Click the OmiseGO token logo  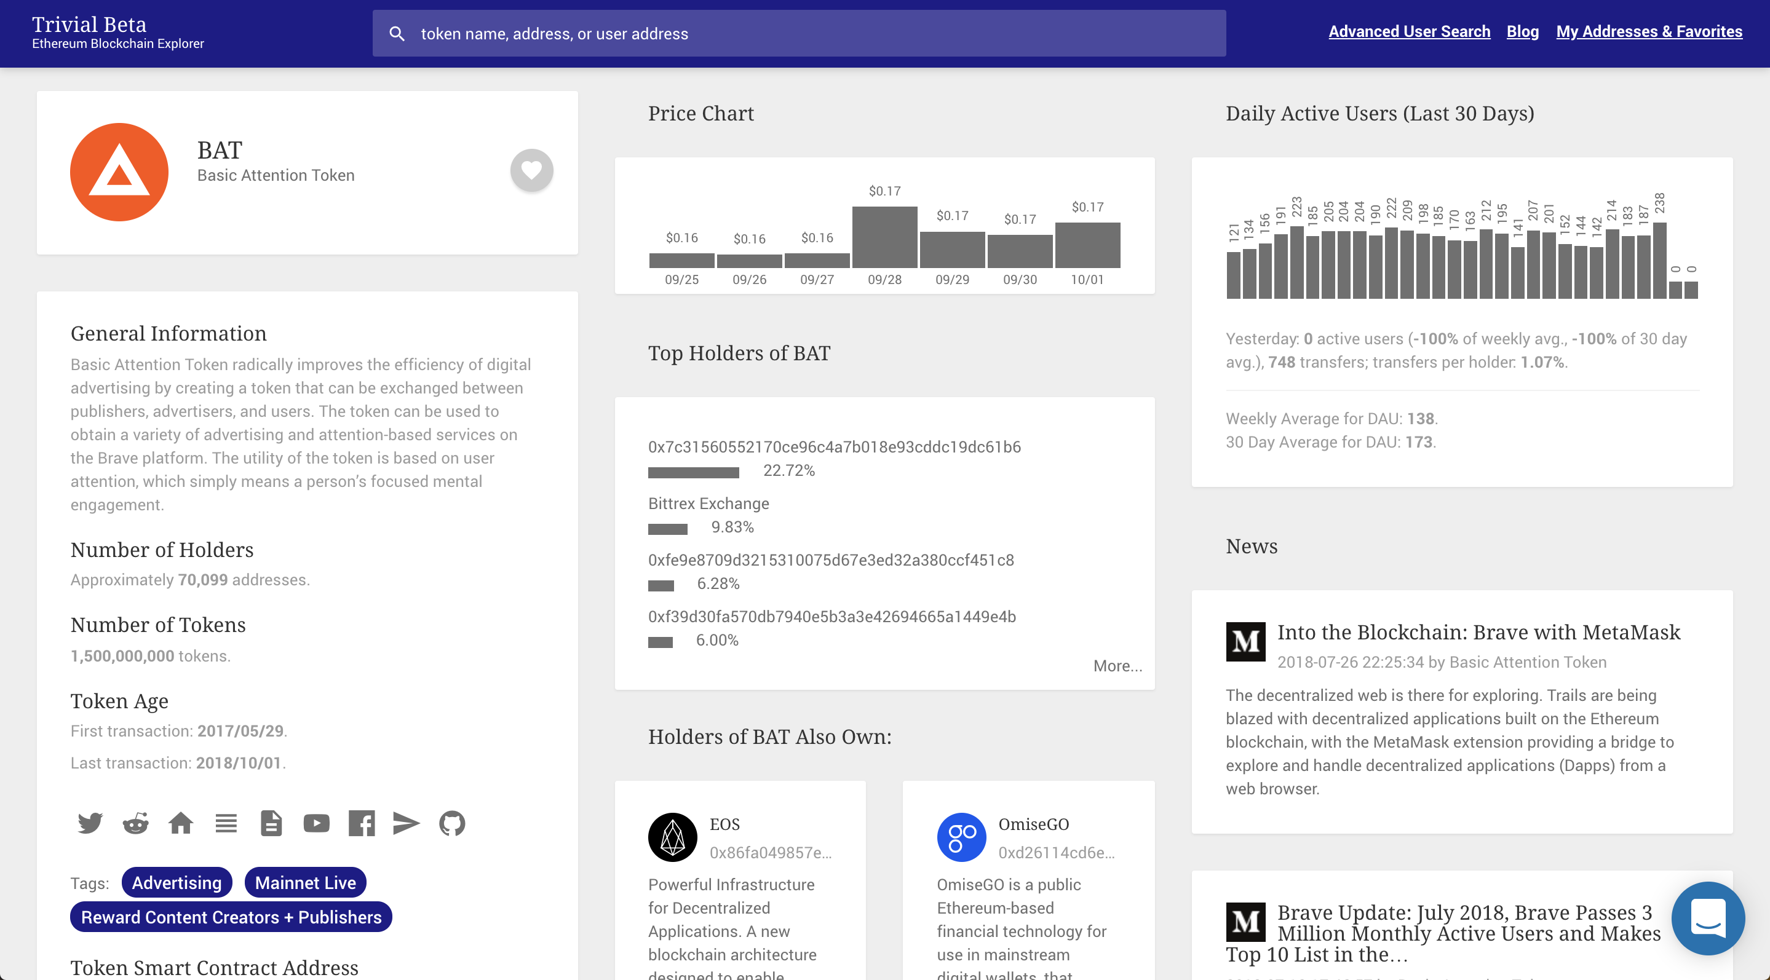point(961,837)
